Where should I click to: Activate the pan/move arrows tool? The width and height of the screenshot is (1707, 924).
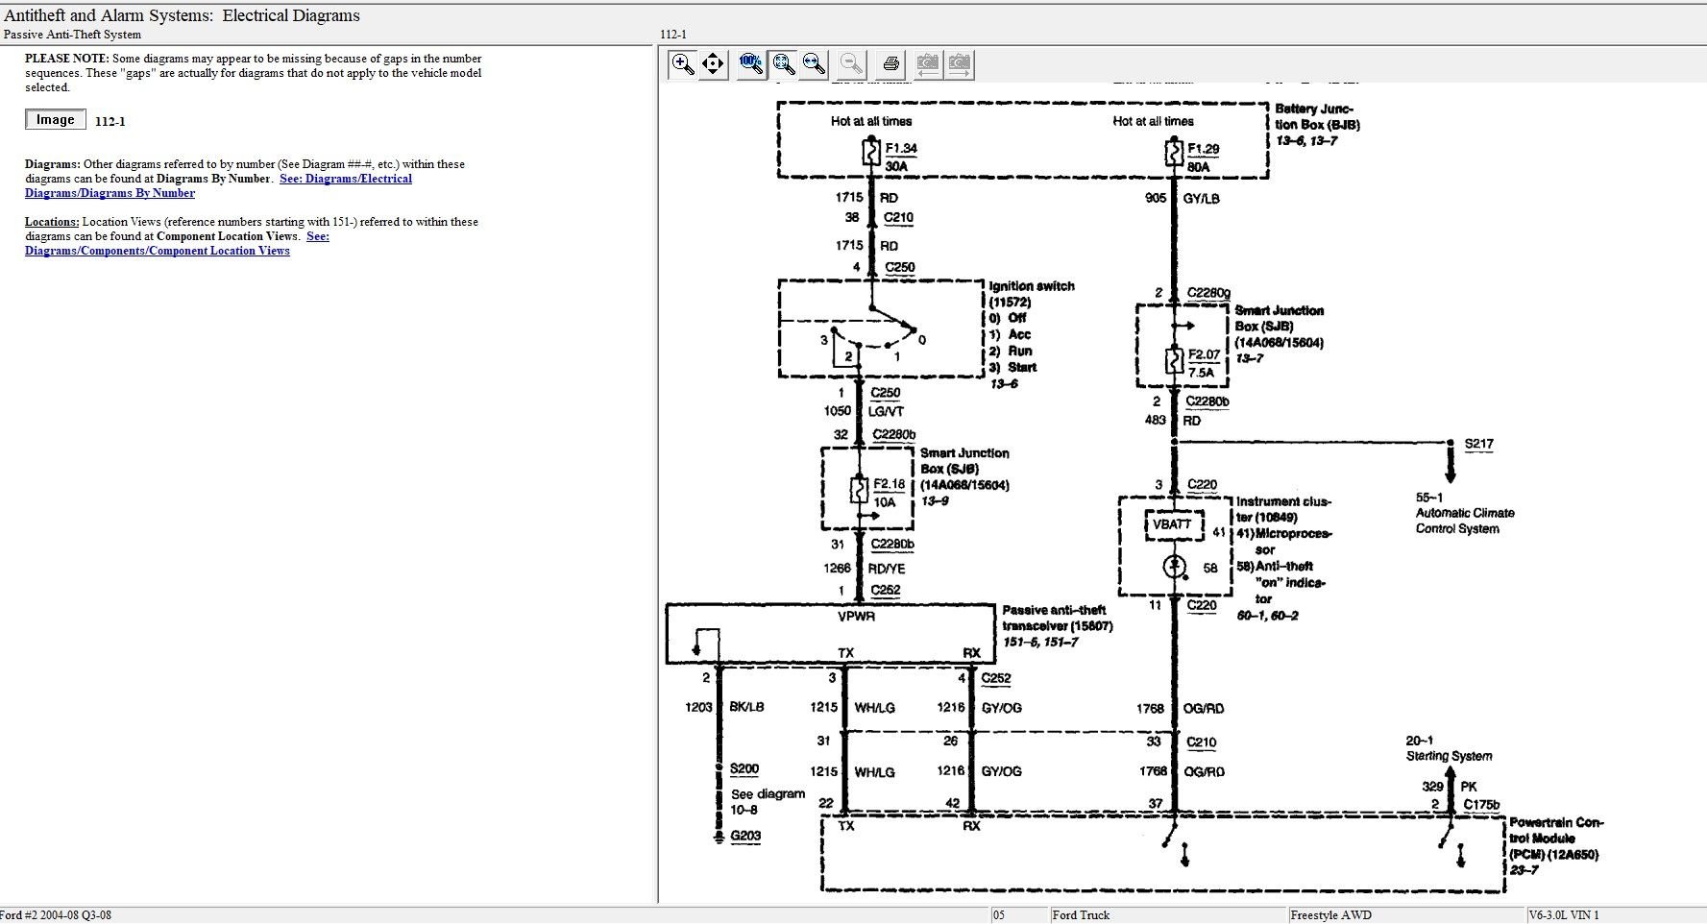[x=713, y=64]
